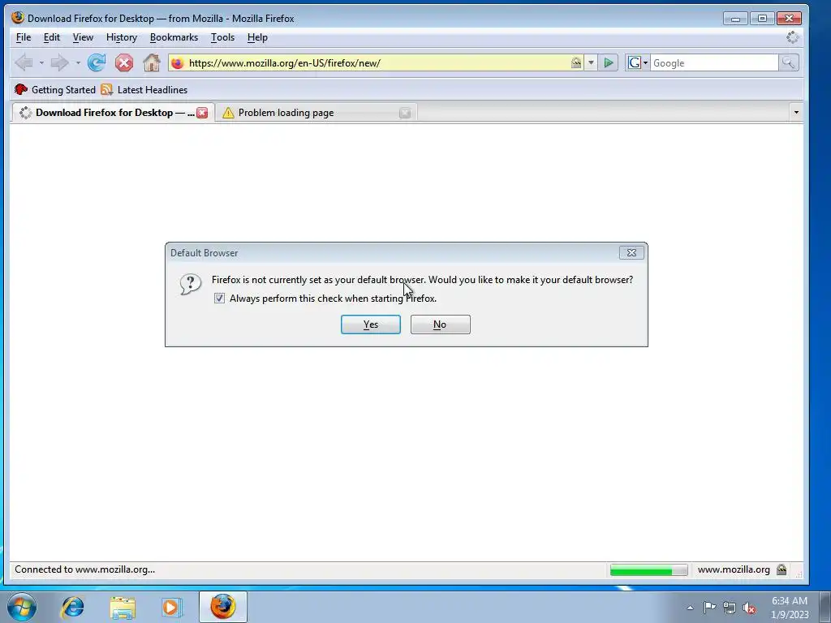Show hidden system tray icons
The height and width of the screenshot is (623, 831).
[x=690, y=608]
